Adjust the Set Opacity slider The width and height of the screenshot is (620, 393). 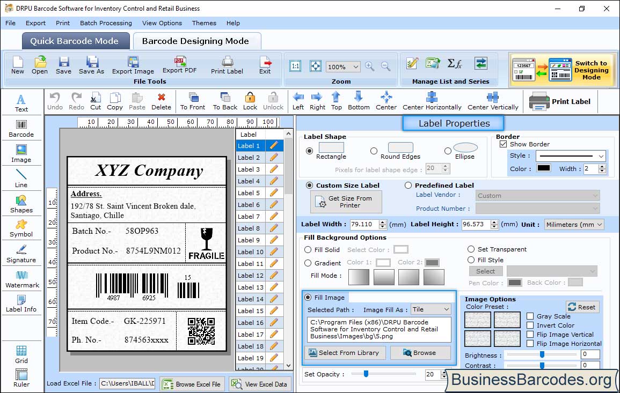coord(366,374)
